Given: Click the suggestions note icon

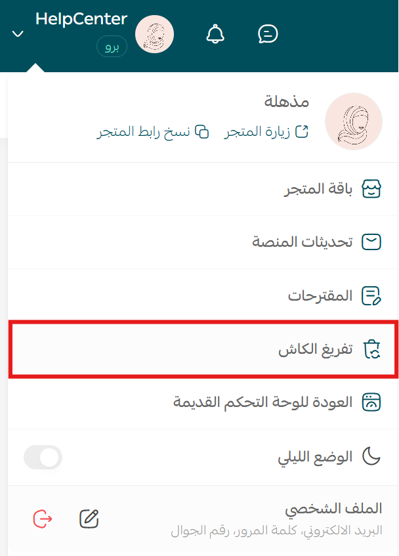Looking at the screenshot, I should (371, 296).
